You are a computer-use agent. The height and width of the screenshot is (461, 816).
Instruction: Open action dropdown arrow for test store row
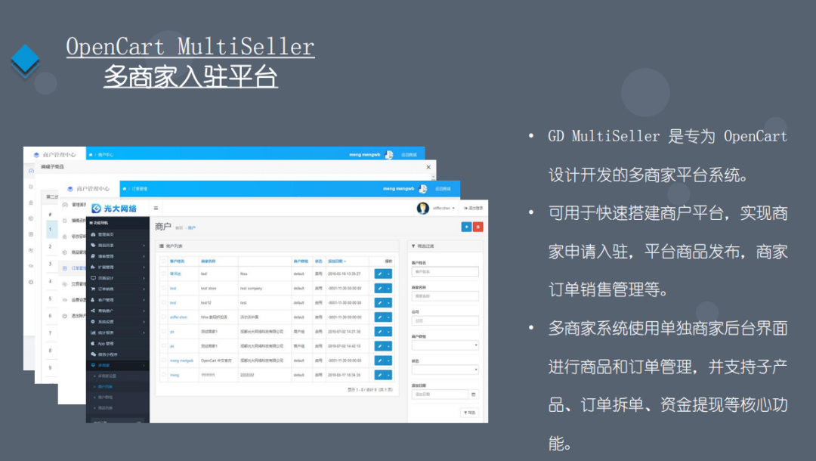tap(389, 288)
